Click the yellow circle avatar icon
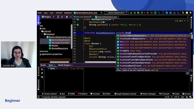 click(187, 13)
